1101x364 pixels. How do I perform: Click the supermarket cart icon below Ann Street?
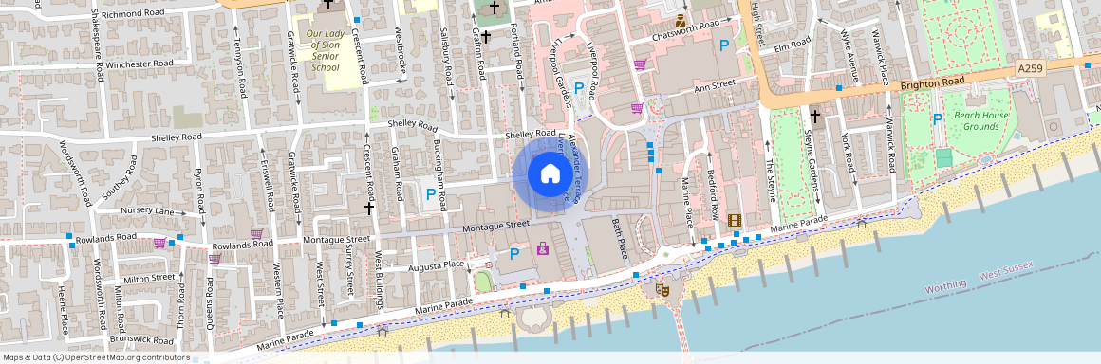[x=636, y=108]
